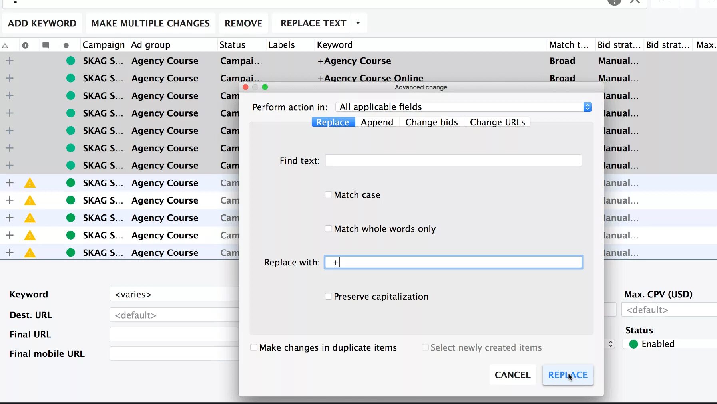Screen dimensions: 717x404
Task: Click the comments column header icon
Action: pyautogui.click(x=46, y=45)
